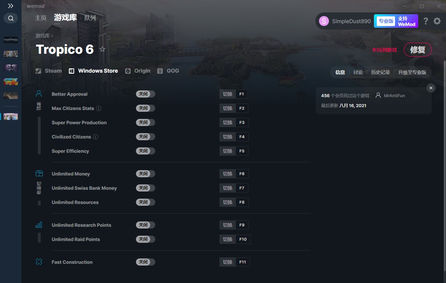Click info icon next to Max Citizens Stats
This screenshot has width=446, height=283.
[x=99, y=108]
